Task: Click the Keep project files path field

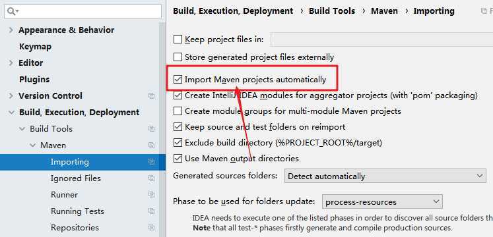Action: coord(381,39)
